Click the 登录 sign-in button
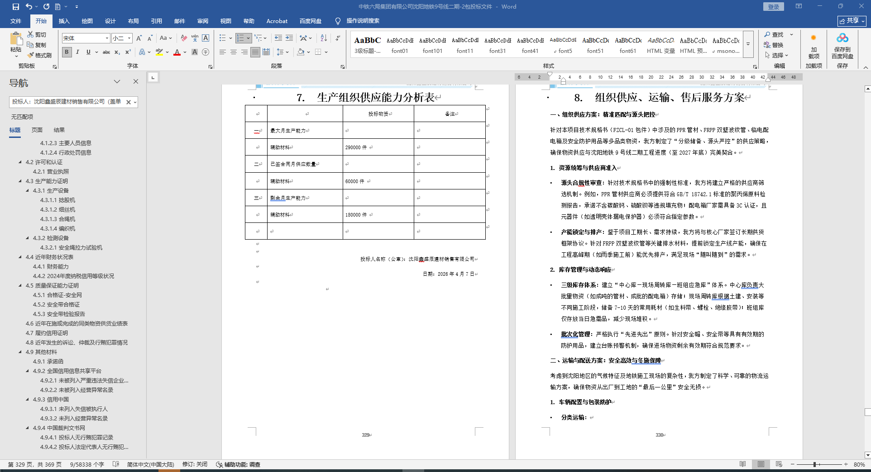The image size is (871, 472). click(x=773, y=7)
